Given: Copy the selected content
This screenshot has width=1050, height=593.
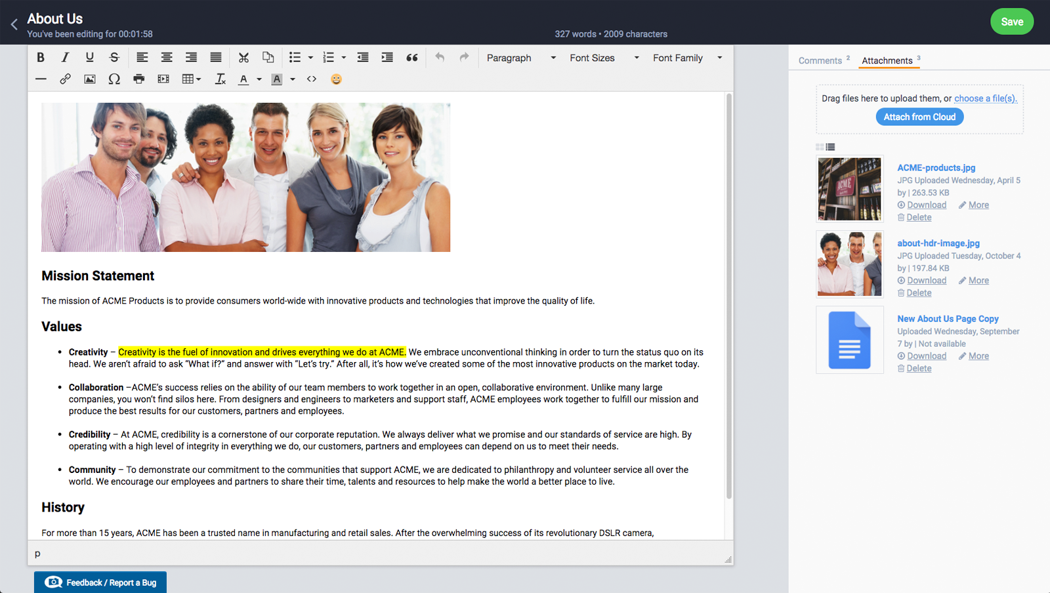Looking at the screenshot, I should [268, 58].
